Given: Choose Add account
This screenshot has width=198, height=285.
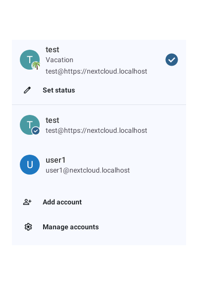Looking at the screenshot, I should coord(99,202).
